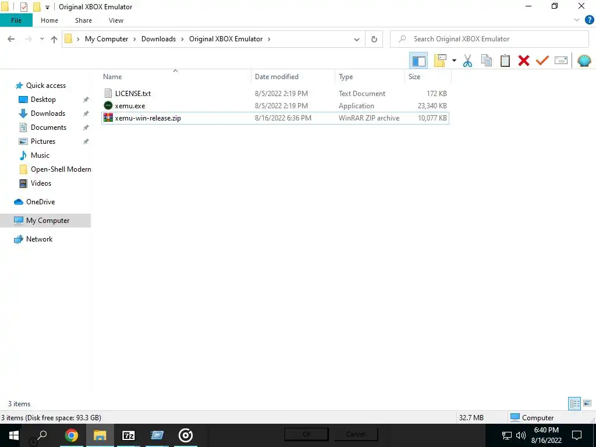Toggle the navigation pane toolbar button

tap(418, 61)
